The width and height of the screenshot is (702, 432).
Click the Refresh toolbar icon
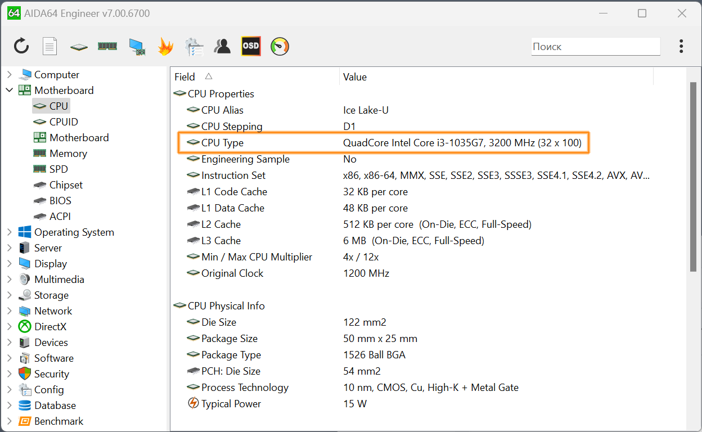[21, 46]
